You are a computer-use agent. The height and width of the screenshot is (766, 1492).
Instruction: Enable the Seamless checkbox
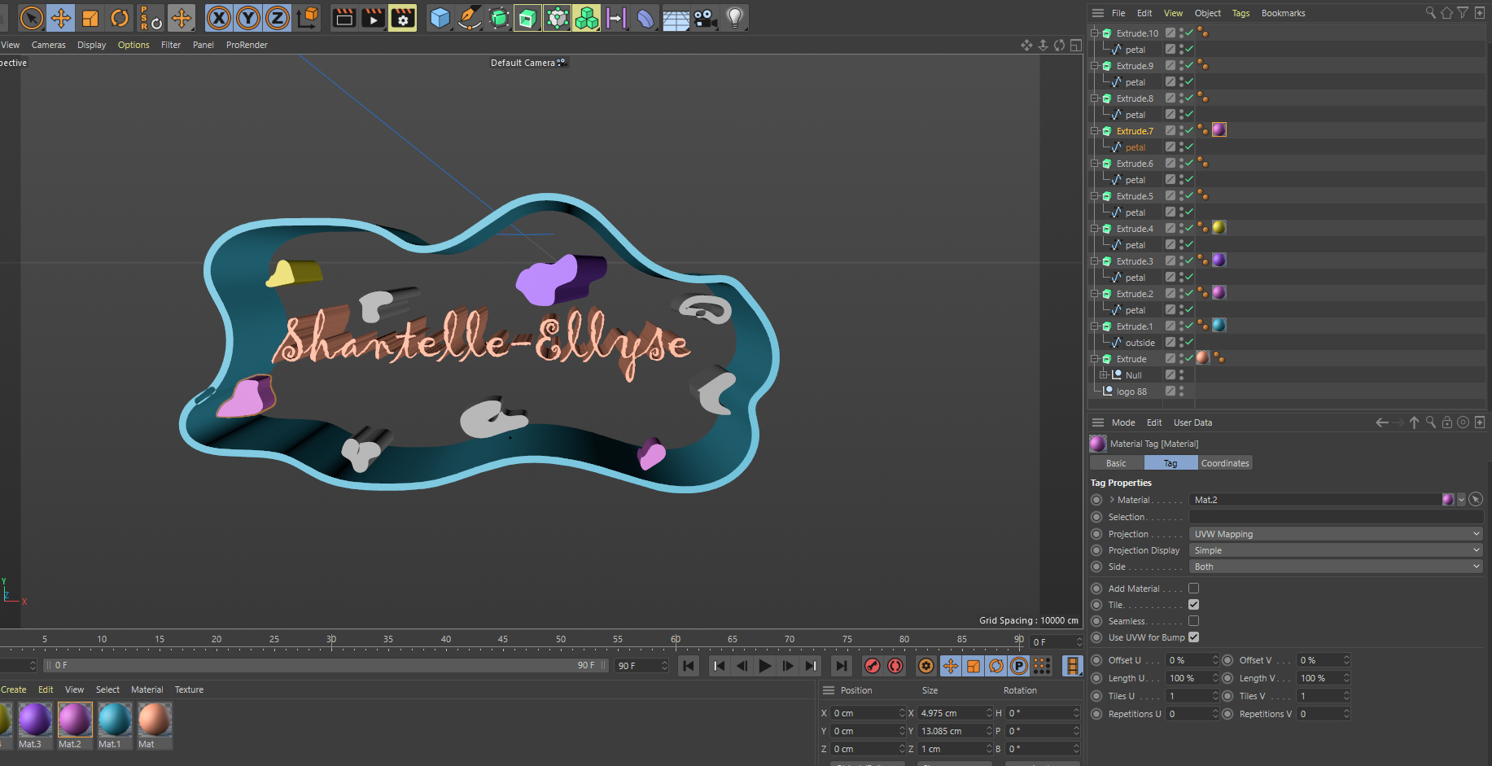1193,621
